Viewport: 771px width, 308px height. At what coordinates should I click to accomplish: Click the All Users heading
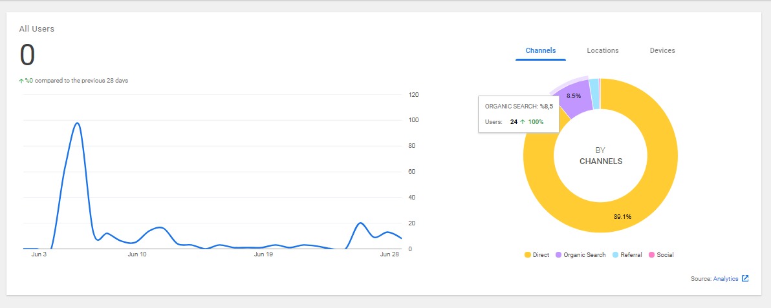click(x=37, y=29)
